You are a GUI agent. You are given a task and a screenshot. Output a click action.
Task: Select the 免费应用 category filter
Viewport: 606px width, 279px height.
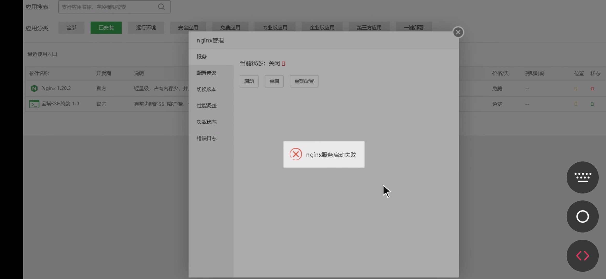(x=230, y=27)
